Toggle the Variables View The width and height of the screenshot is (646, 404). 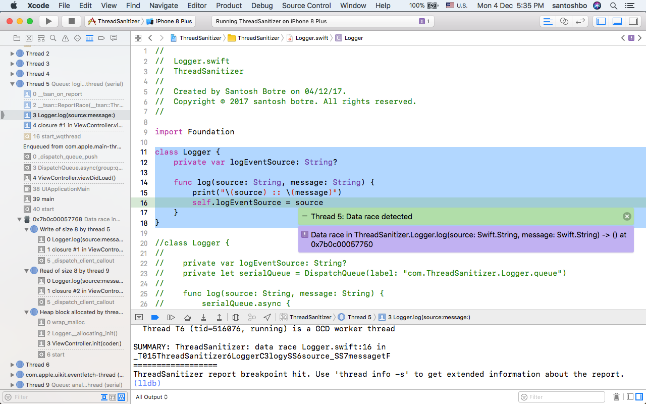629,397
